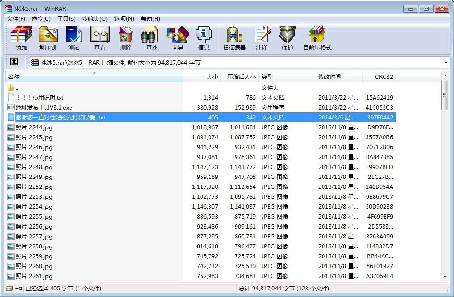This screenshot has width=454, height=297.
Task: Select file 照片 2258.jpg
Action: pyautogui.click(x=201, y=246)
